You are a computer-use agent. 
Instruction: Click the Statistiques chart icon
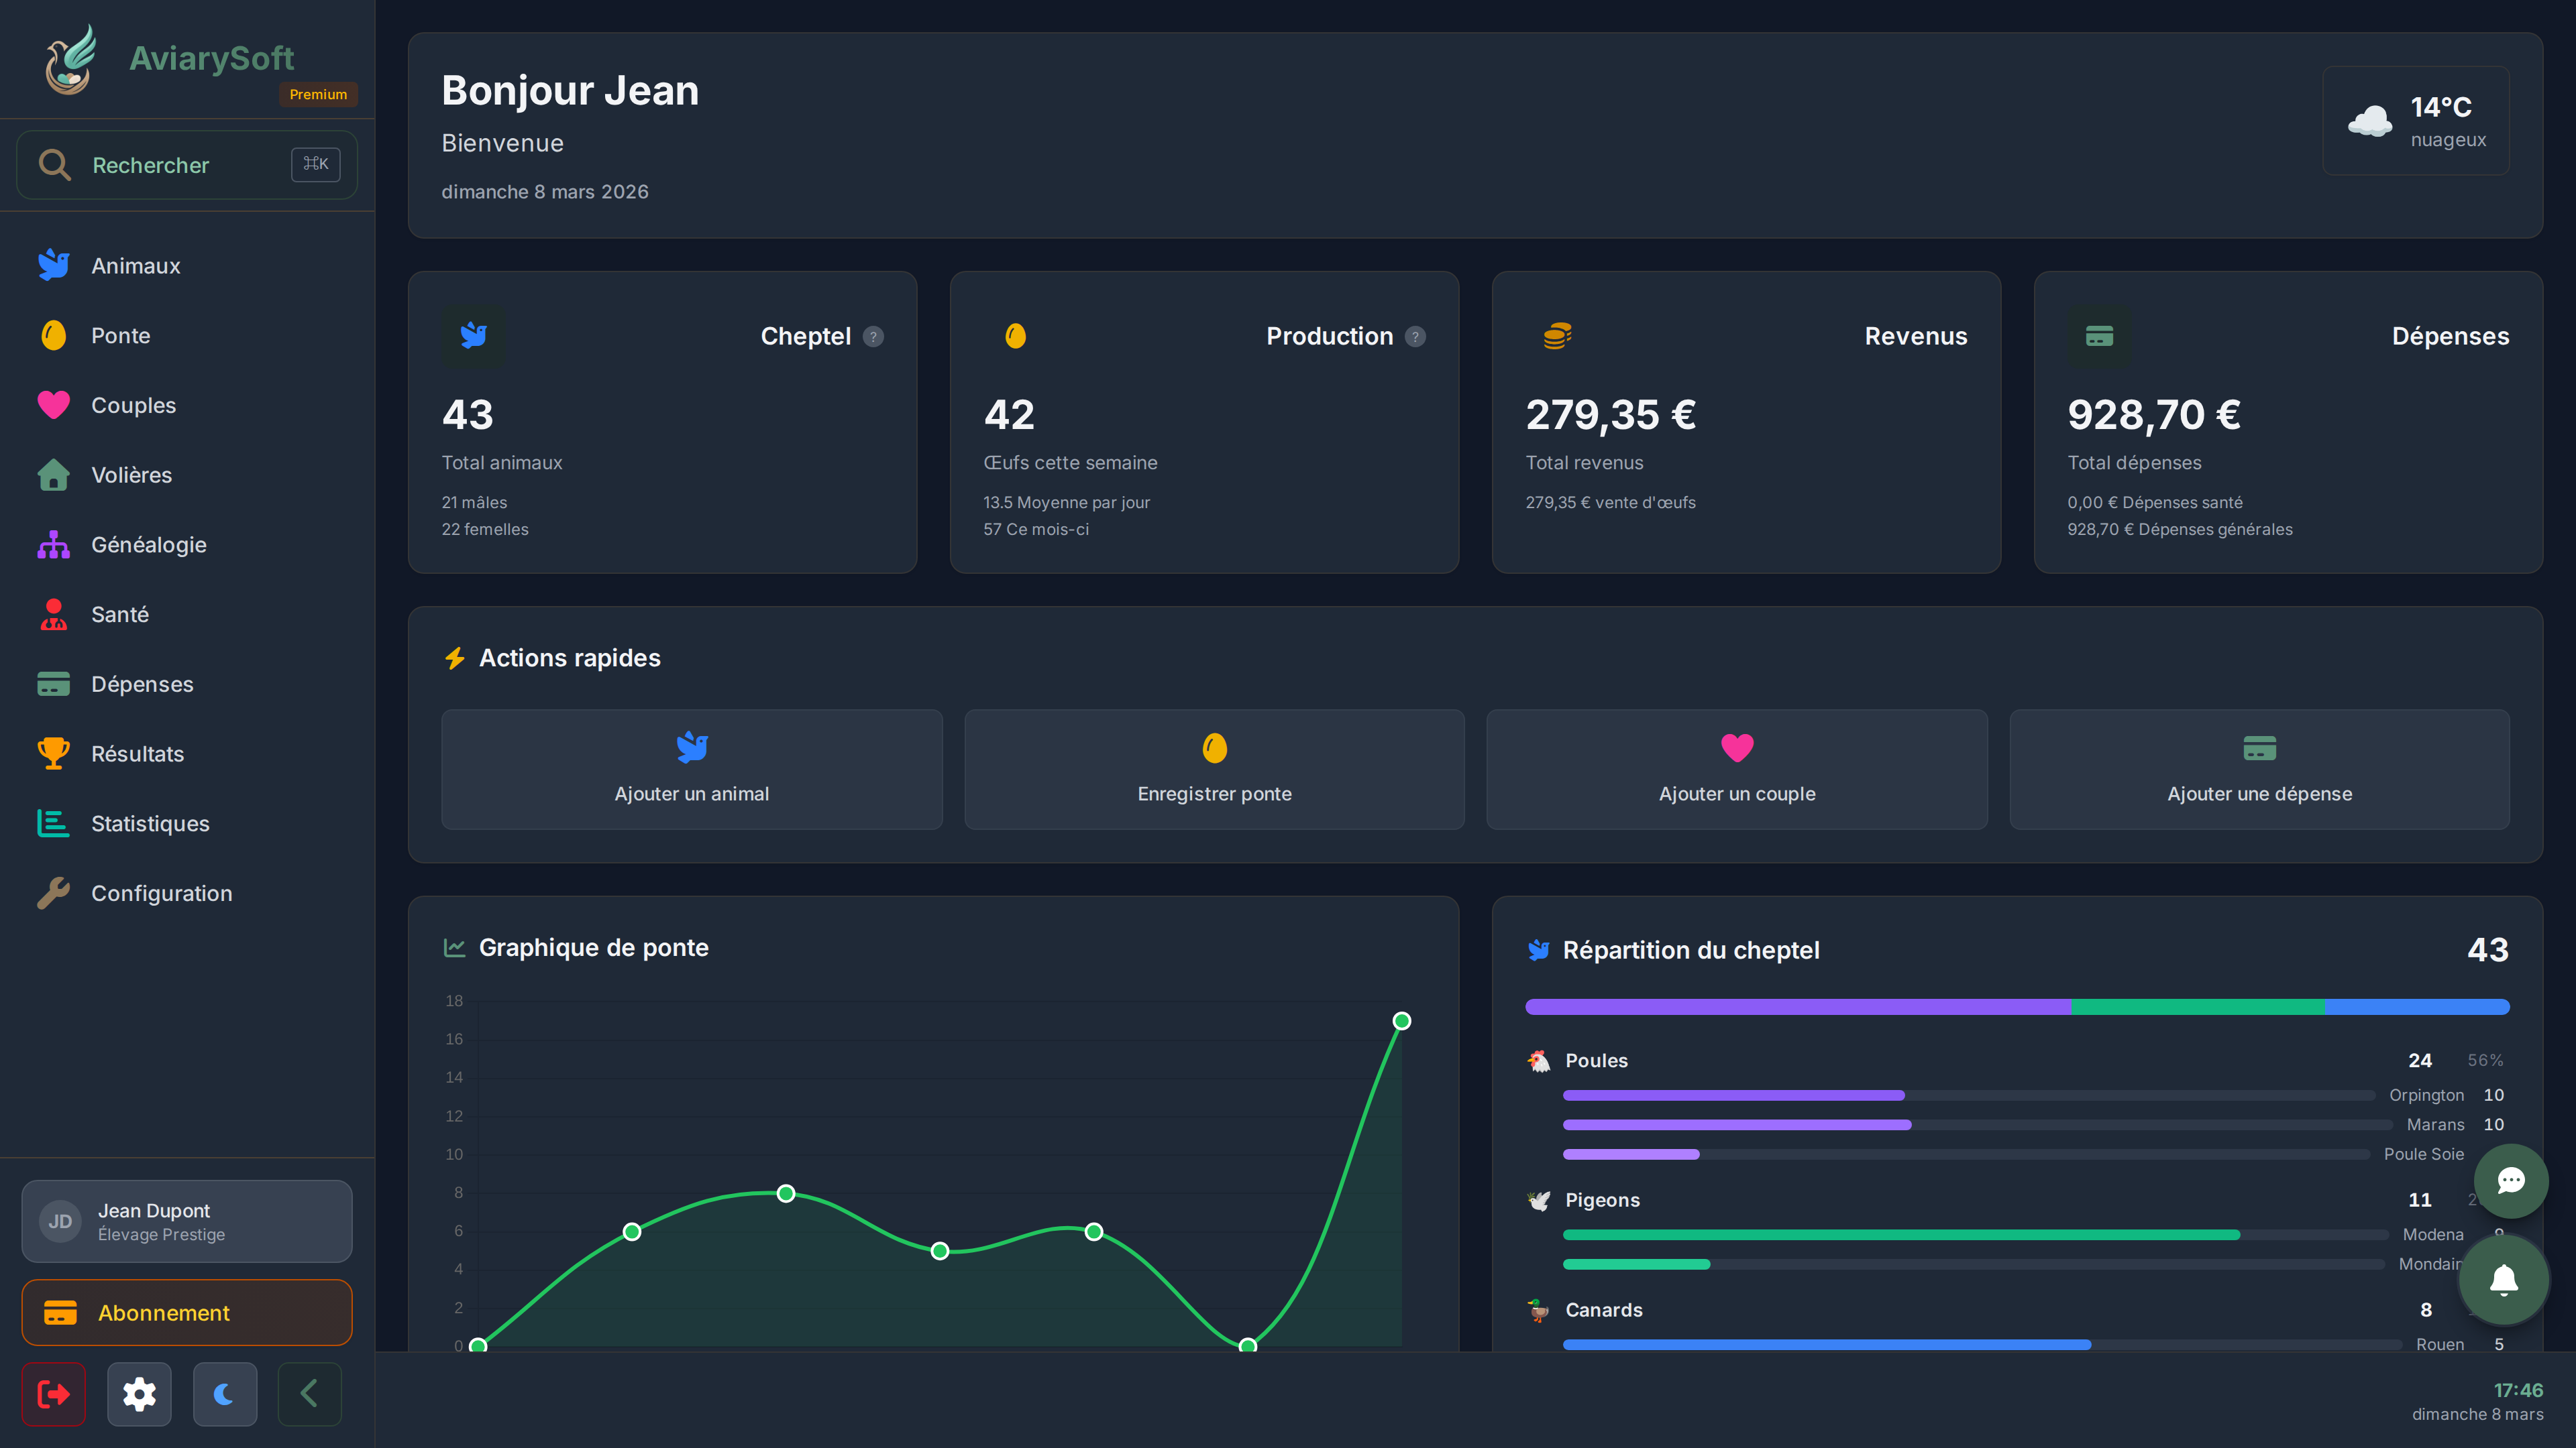(x=53, y=823)
